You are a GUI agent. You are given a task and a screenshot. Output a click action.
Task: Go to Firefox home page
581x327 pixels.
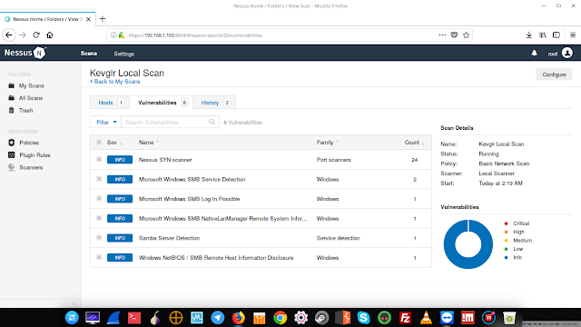pos(50,35)
